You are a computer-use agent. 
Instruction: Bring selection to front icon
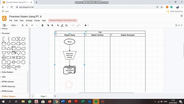[x=48, y=25]
